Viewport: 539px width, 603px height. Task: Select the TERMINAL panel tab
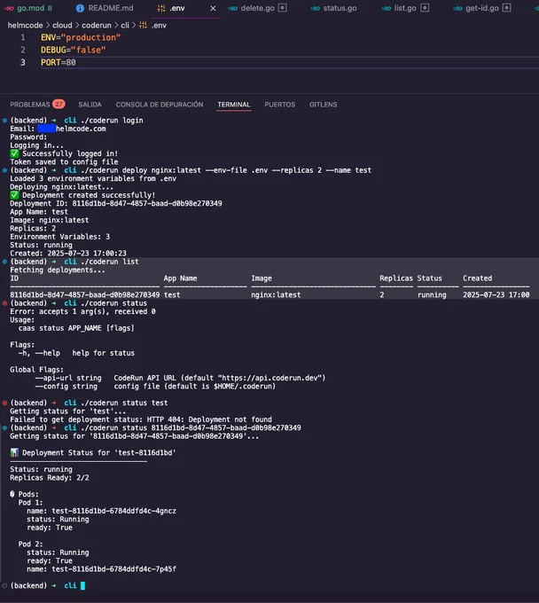[x=234, y=105]
